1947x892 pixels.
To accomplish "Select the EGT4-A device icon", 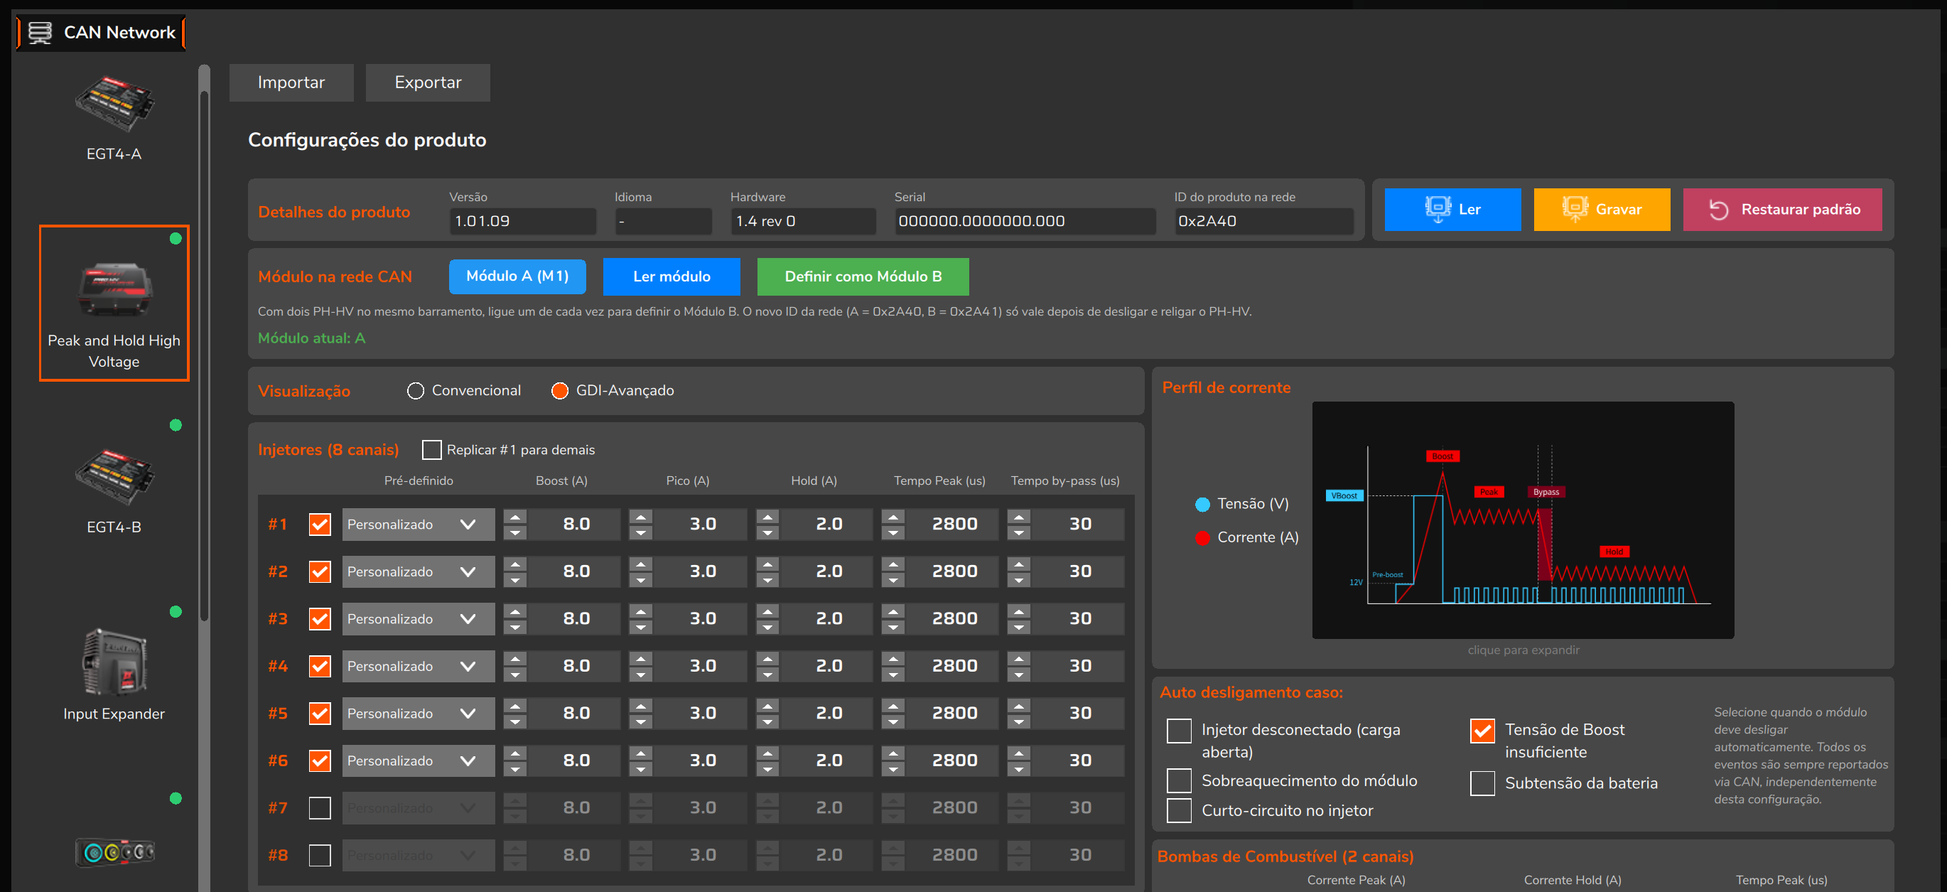I will pyautogui.click(x=114, y=104).
